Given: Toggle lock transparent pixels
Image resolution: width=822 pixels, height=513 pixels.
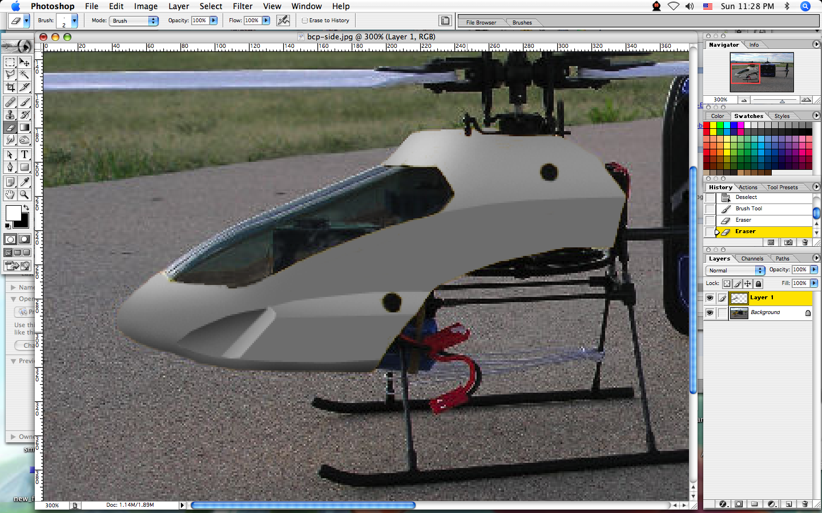Looking at the screenshot, I should pos(727,283).
